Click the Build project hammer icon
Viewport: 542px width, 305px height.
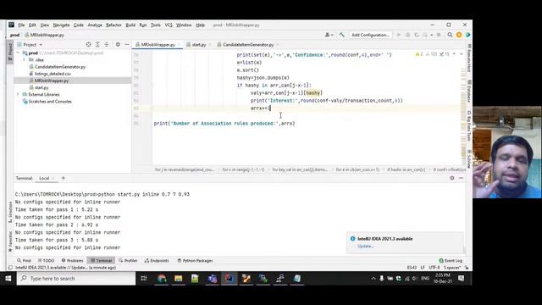click(342, 35)
